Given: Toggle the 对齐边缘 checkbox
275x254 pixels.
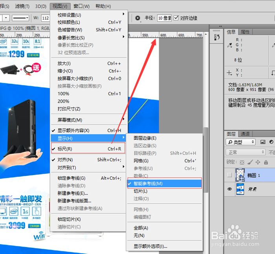Looking at the screenshot, I should click(x=176, y=18).
